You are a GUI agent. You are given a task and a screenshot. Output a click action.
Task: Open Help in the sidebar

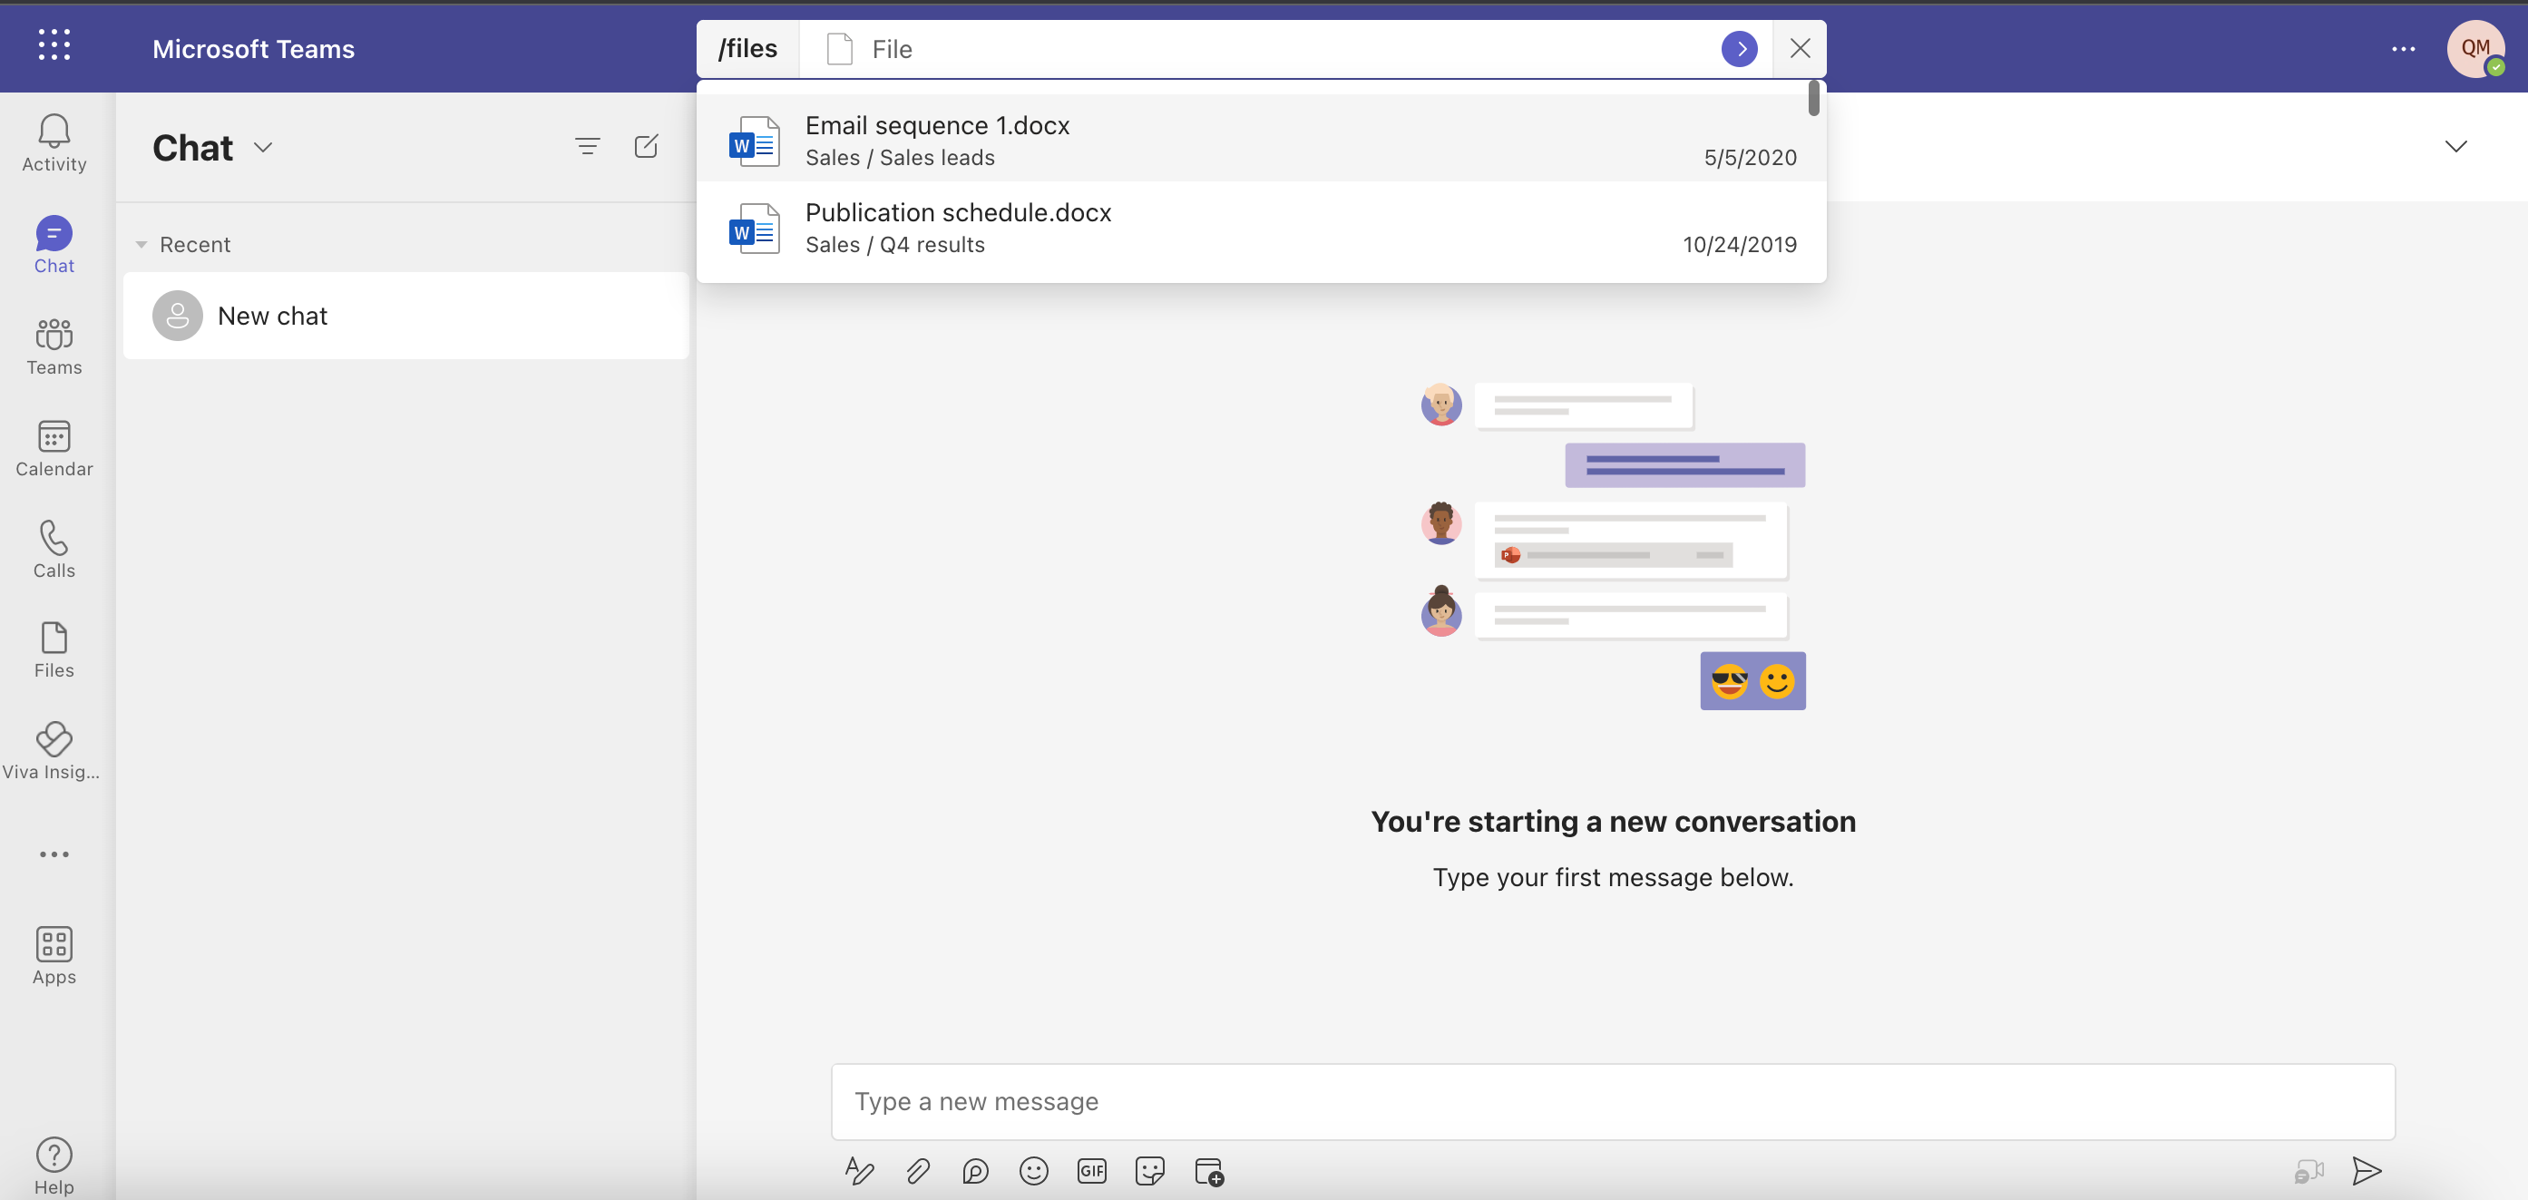pyautogui.click(x=54, y=1166)
